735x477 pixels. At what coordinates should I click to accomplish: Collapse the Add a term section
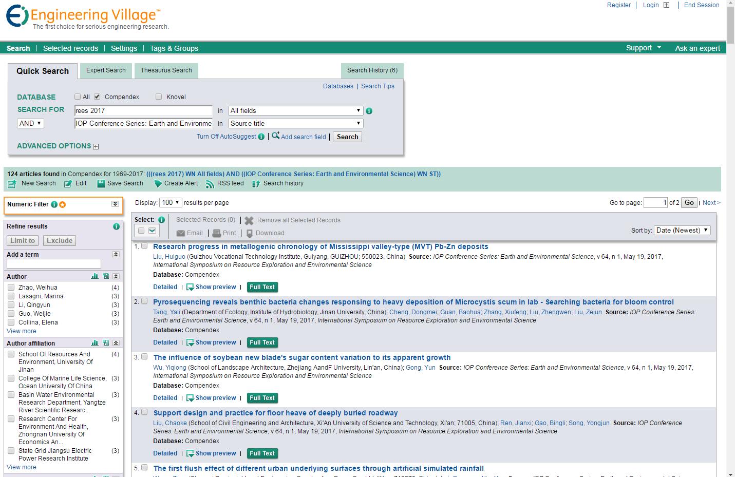tap(116, 255)
